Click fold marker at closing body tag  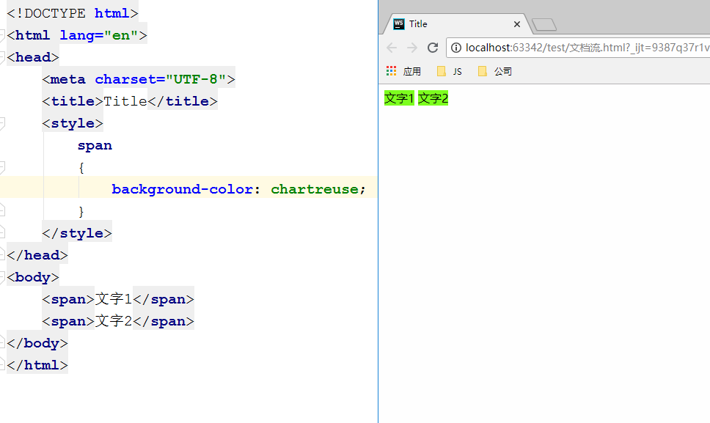point(1,342)
